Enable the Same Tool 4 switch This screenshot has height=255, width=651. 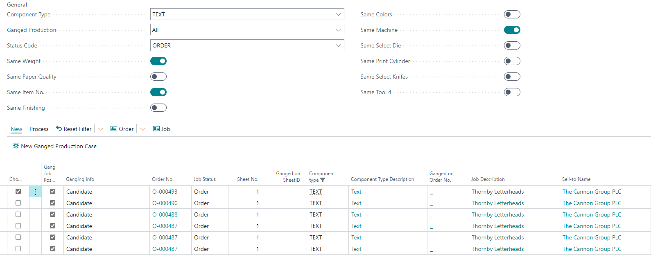pyautogui.click(x=512, y=92)
